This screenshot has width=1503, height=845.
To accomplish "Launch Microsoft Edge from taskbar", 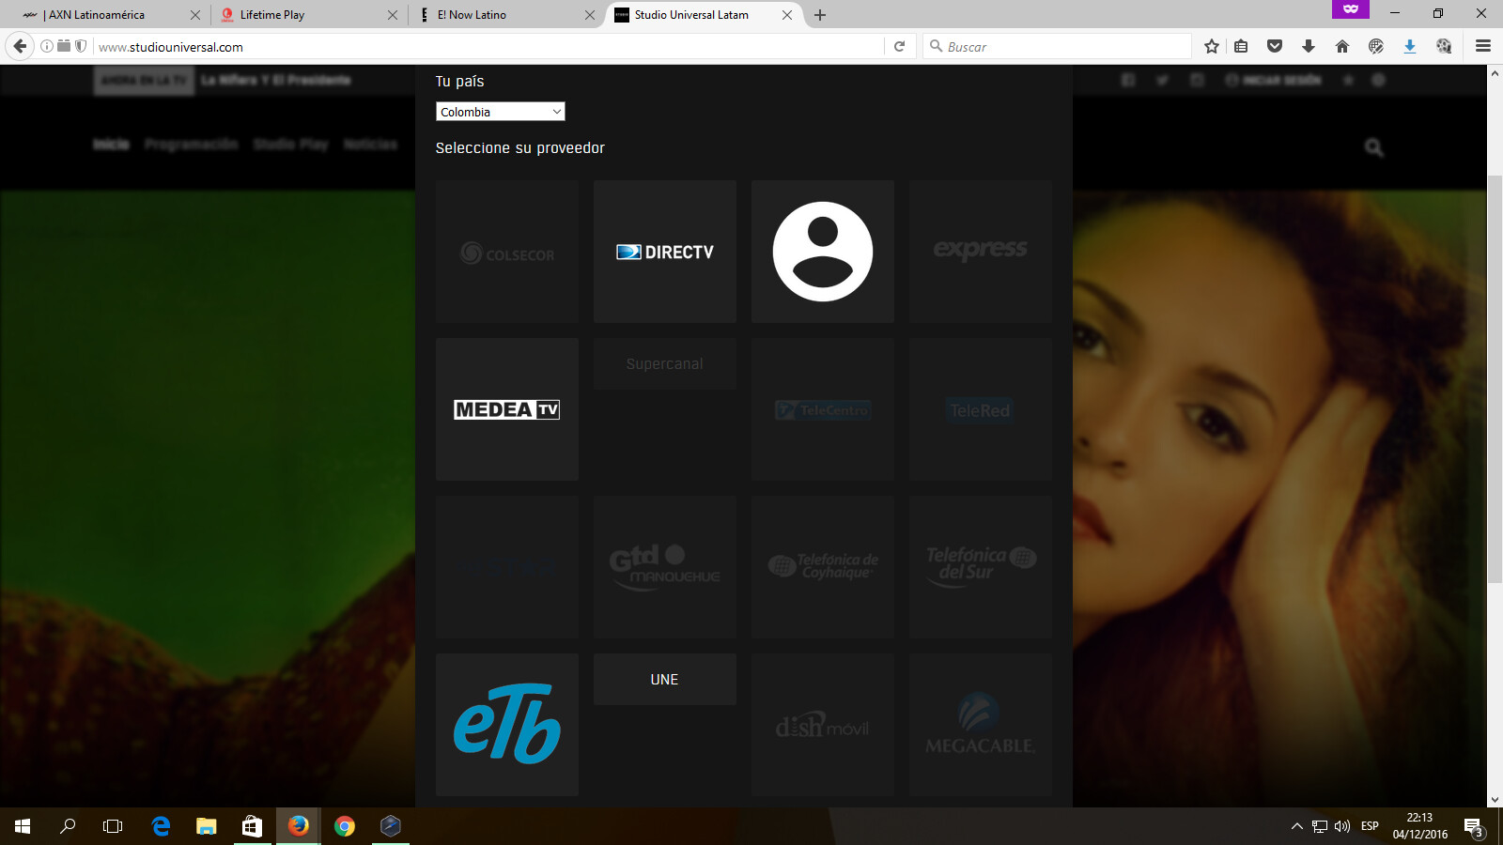I will (x=161, y=826).
